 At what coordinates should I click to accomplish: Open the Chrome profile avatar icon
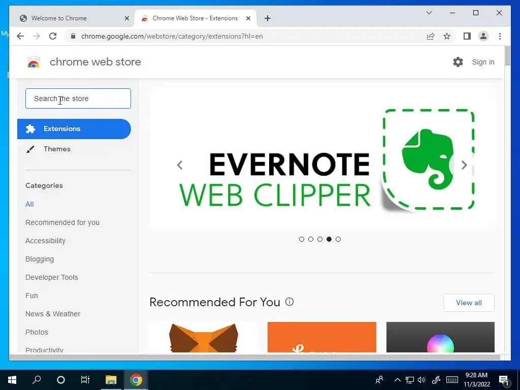coord(483,36)
